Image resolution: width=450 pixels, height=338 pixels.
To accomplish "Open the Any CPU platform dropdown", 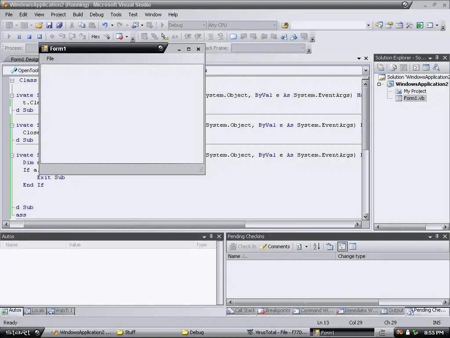I will (274, 25).
